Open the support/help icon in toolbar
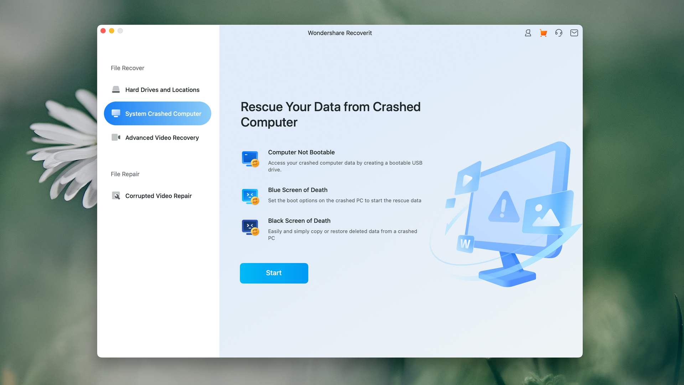Image resolution: width=684 pixels, height=385 pixels. click(559, 33)
